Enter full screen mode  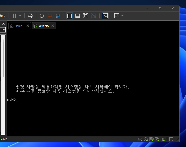[x=86, y=16]
